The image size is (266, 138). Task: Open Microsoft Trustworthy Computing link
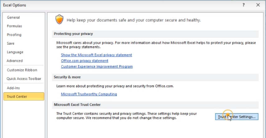(89, 94)
